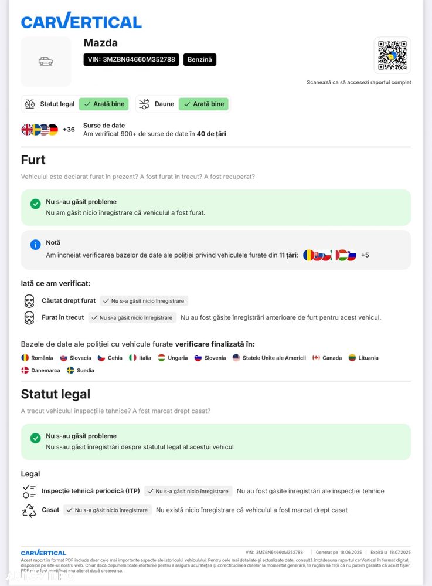The width and height of the screenshot is (432, 586).
Task: Click the Statele Unite ale Americii entry
Action: [269, 358]
